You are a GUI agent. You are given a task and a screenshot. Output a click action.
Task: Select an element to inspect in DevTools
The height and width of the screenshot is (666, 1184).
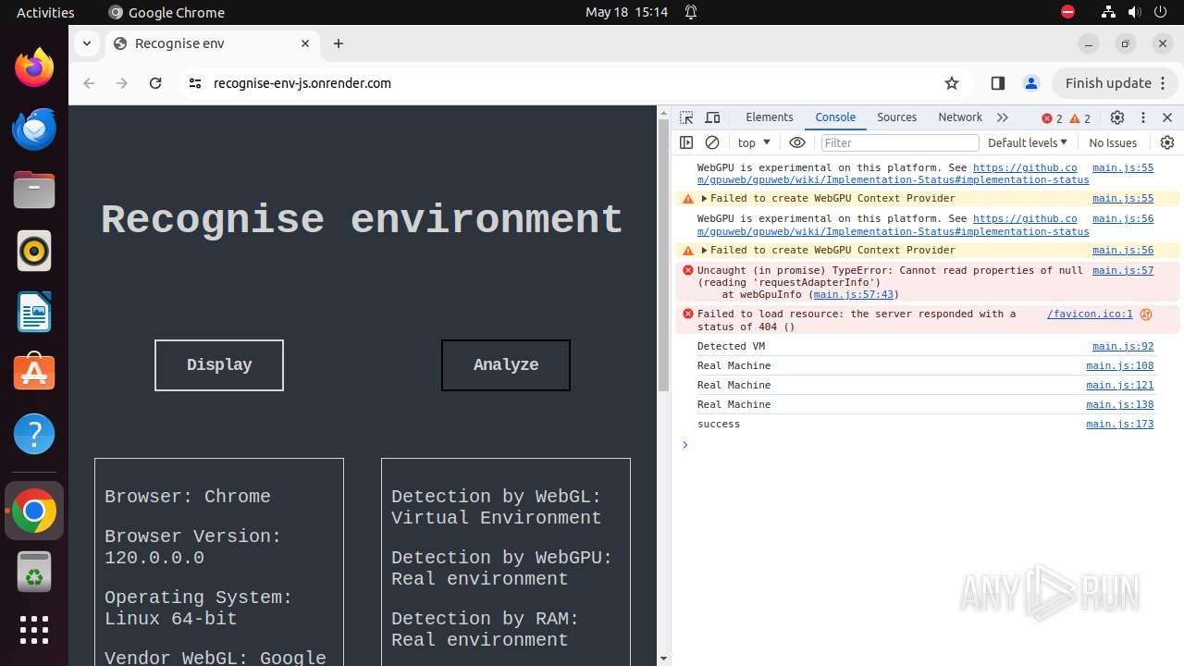(686, 117)
